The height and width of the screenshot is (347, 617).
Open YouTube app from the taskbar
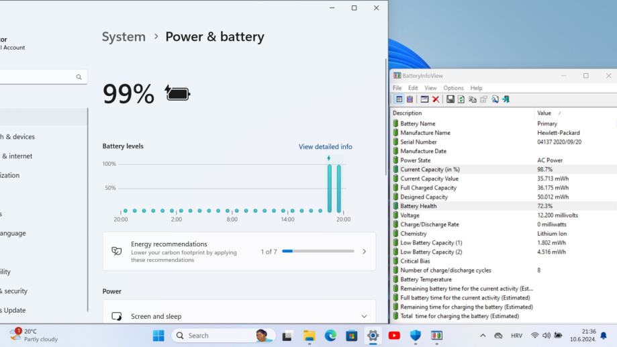[x=394, y=336]
